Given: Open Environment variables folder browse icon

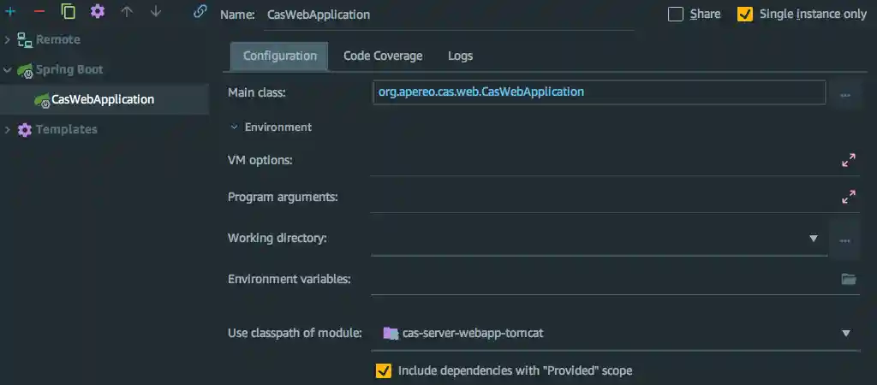Looking at the screenshot, I should (x=849, y=279).
